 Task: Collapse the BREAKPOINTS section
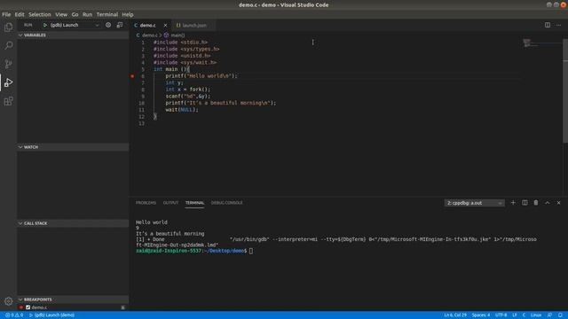pyautogui.click(x=73, y=300)
